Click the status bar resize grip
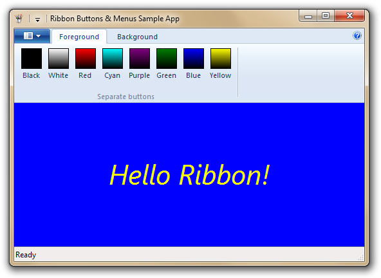 [361, 258]
